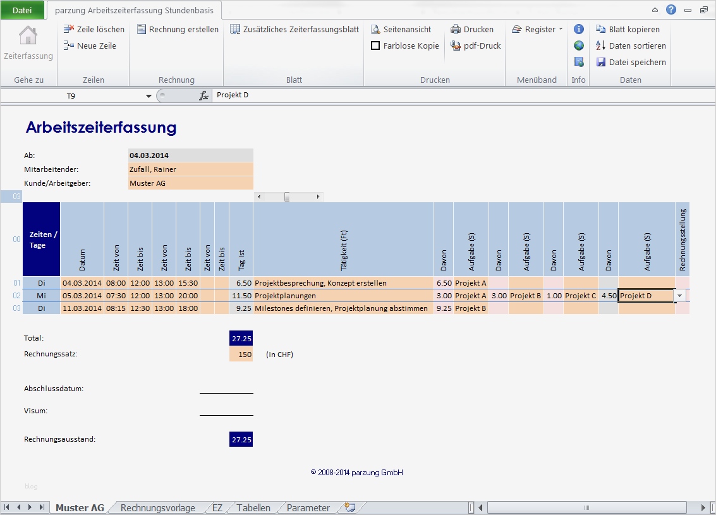
Task: Click the insert new worksheet icon
Action: point(350,507)
